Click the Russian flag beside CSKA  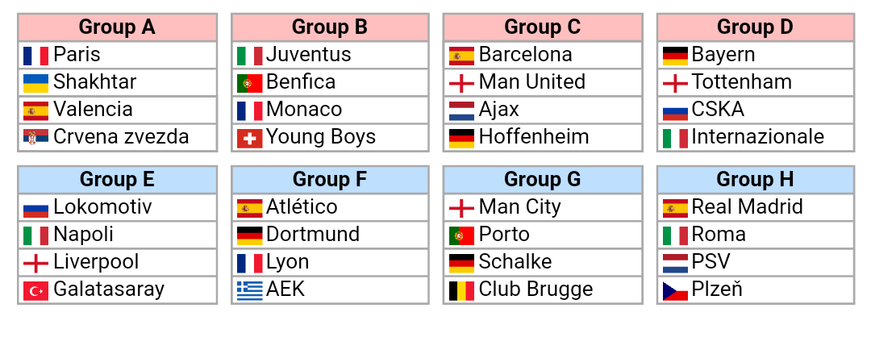pos(674,110)
